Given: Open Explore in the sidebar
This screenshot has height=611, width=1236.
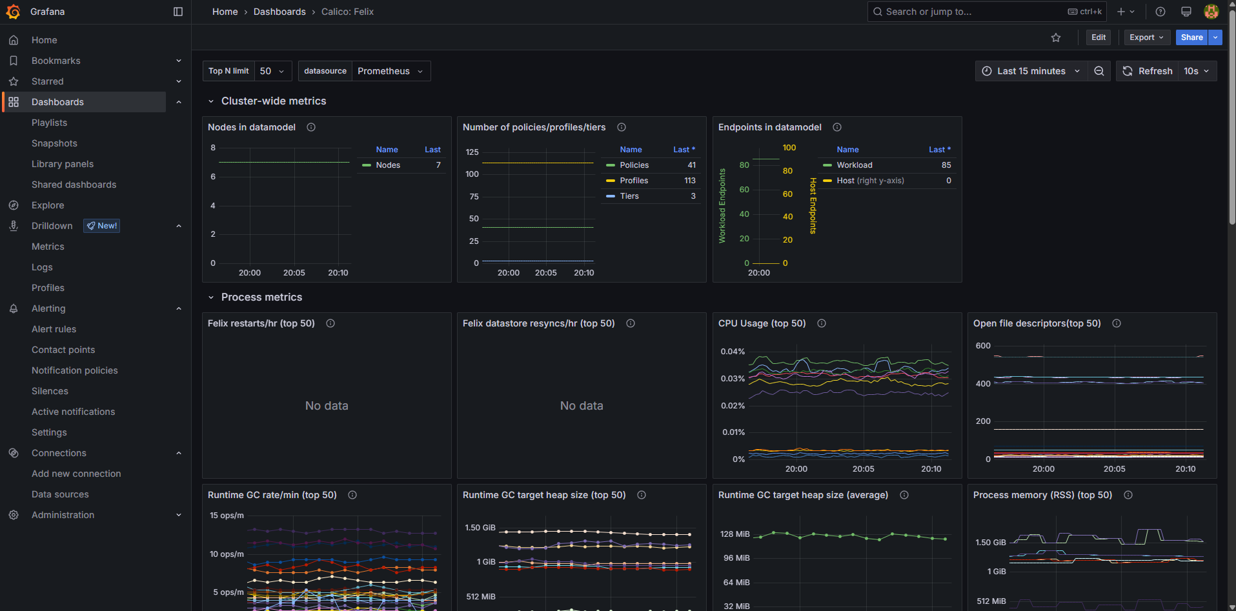Looking at the screenshot, I should [x=48, y=205].
